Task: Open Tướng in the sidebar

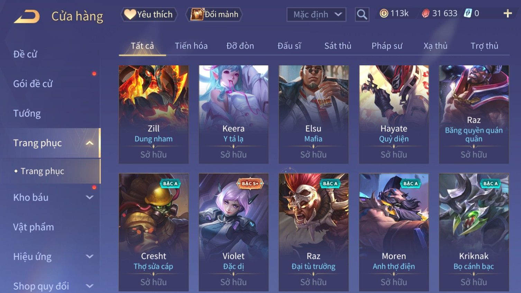Action: (x=27, y=113)
